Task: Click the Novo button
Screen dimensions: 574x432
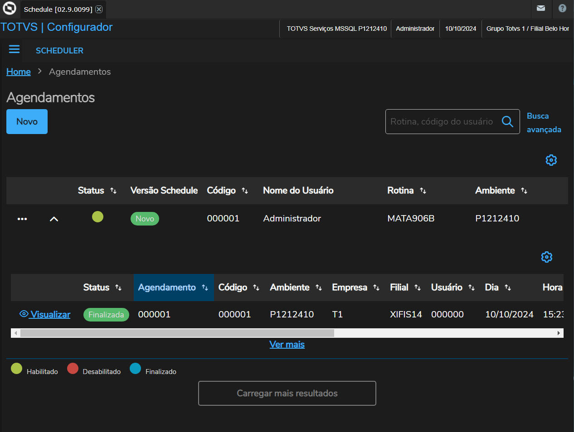Action: (27, 121)
